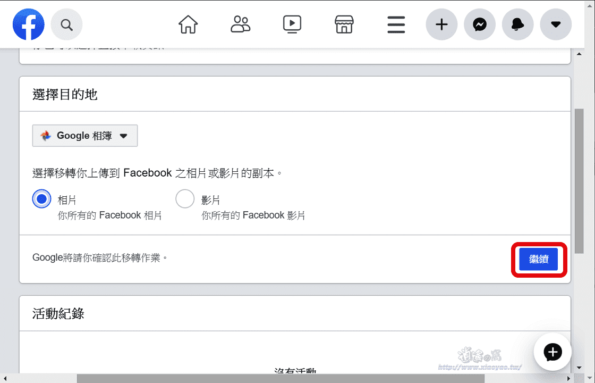Go to Home feed house icon
This screenshot has height=383, width=595.
click(188, 24)
